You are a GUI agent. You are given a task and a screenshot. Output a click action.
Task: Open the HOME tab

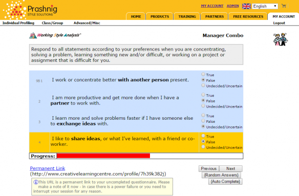point(136,16)
